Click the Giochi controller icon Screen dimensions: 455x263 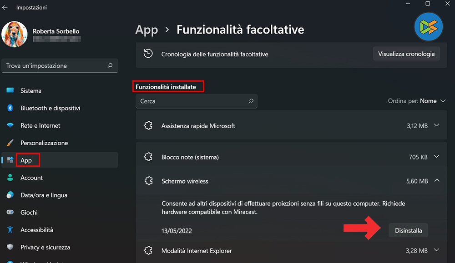coord(10,212)
